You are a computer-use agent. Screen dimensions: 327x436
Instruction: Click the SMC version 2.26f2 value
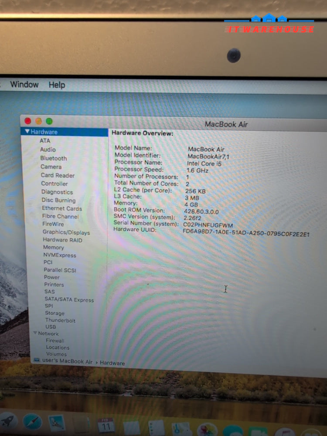click(192, 218)
